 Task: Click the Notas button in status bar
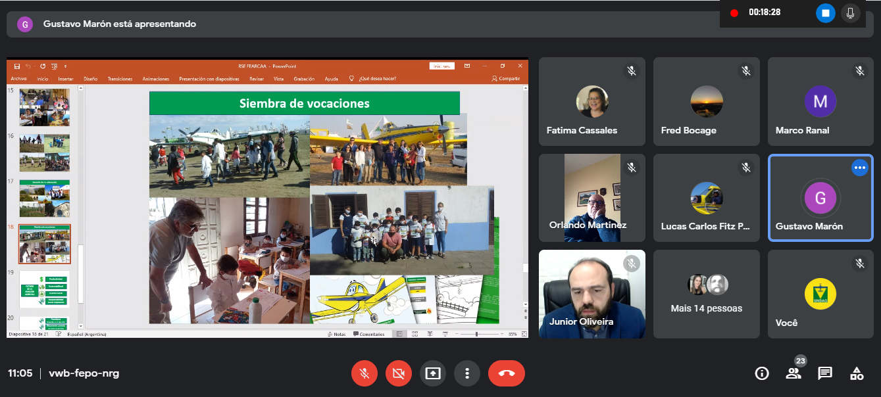coord(337,335)
